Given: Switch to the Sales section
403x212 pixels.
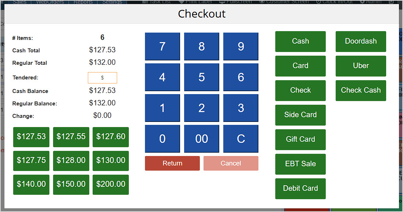Looking at the screenshot, I should [19, 2].
